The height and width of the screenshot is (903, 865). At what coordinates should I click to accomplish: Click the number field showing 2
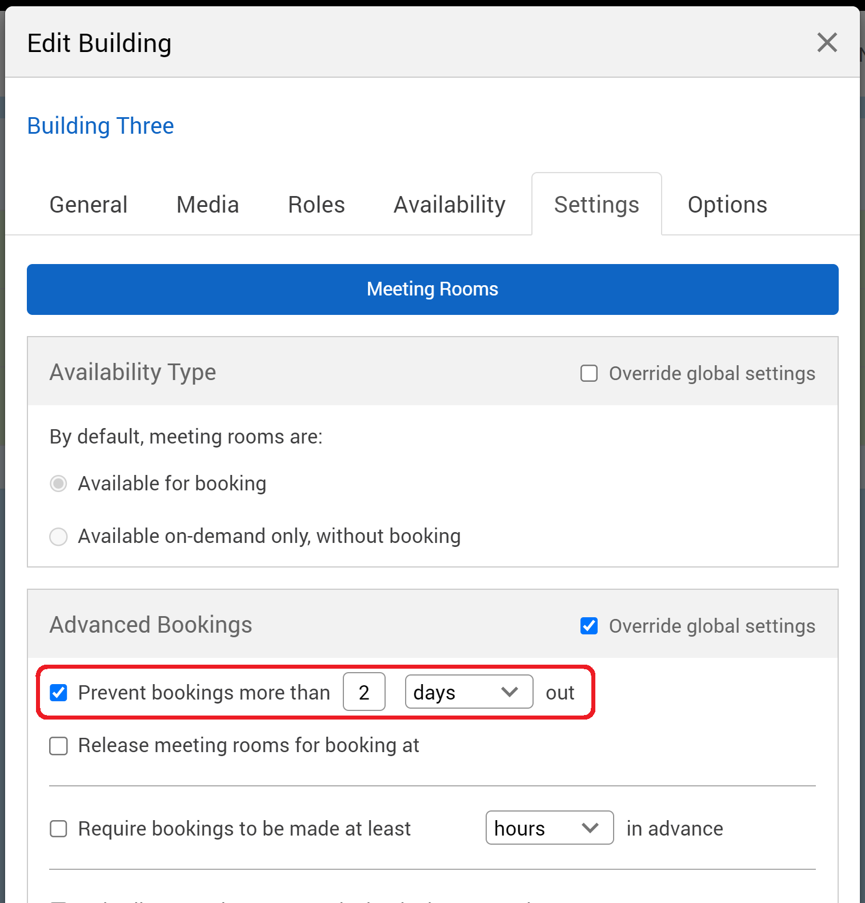(x=364, y=692)
